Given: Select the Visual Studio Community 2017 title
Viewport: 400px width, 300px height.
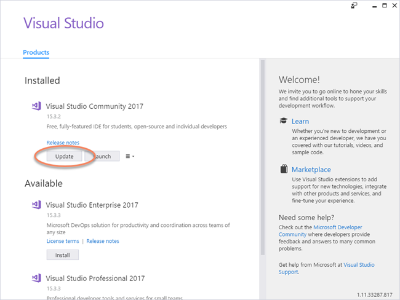Looking at the screenshot, I should click(94, 106).
